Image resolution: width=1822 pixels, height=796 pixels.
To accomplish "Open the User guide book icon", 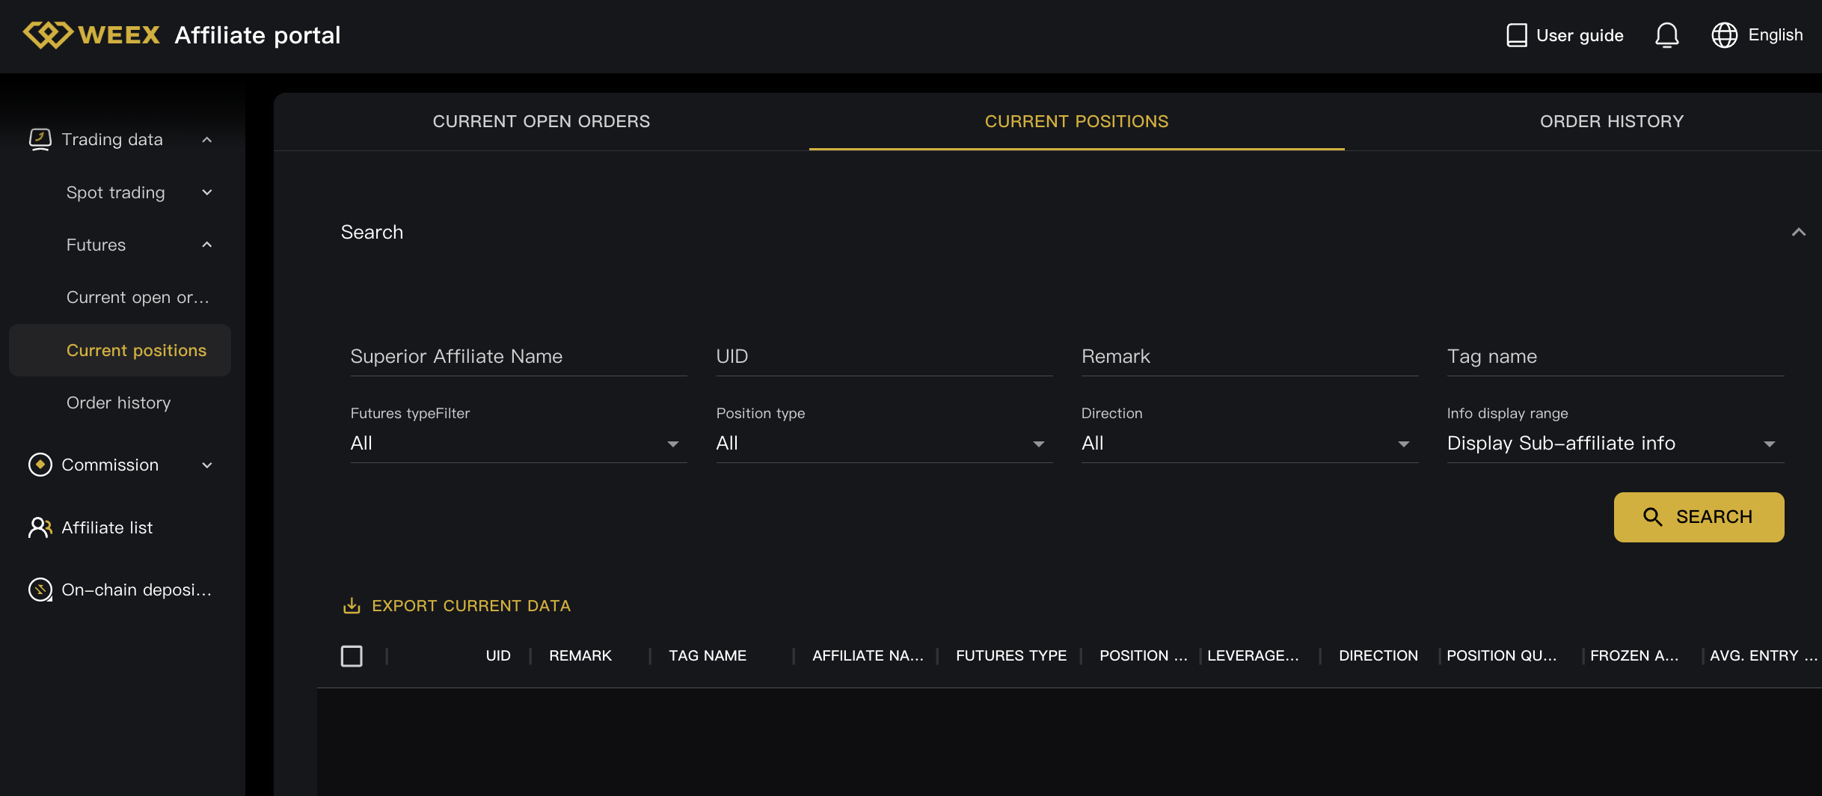I will 1516,35.
